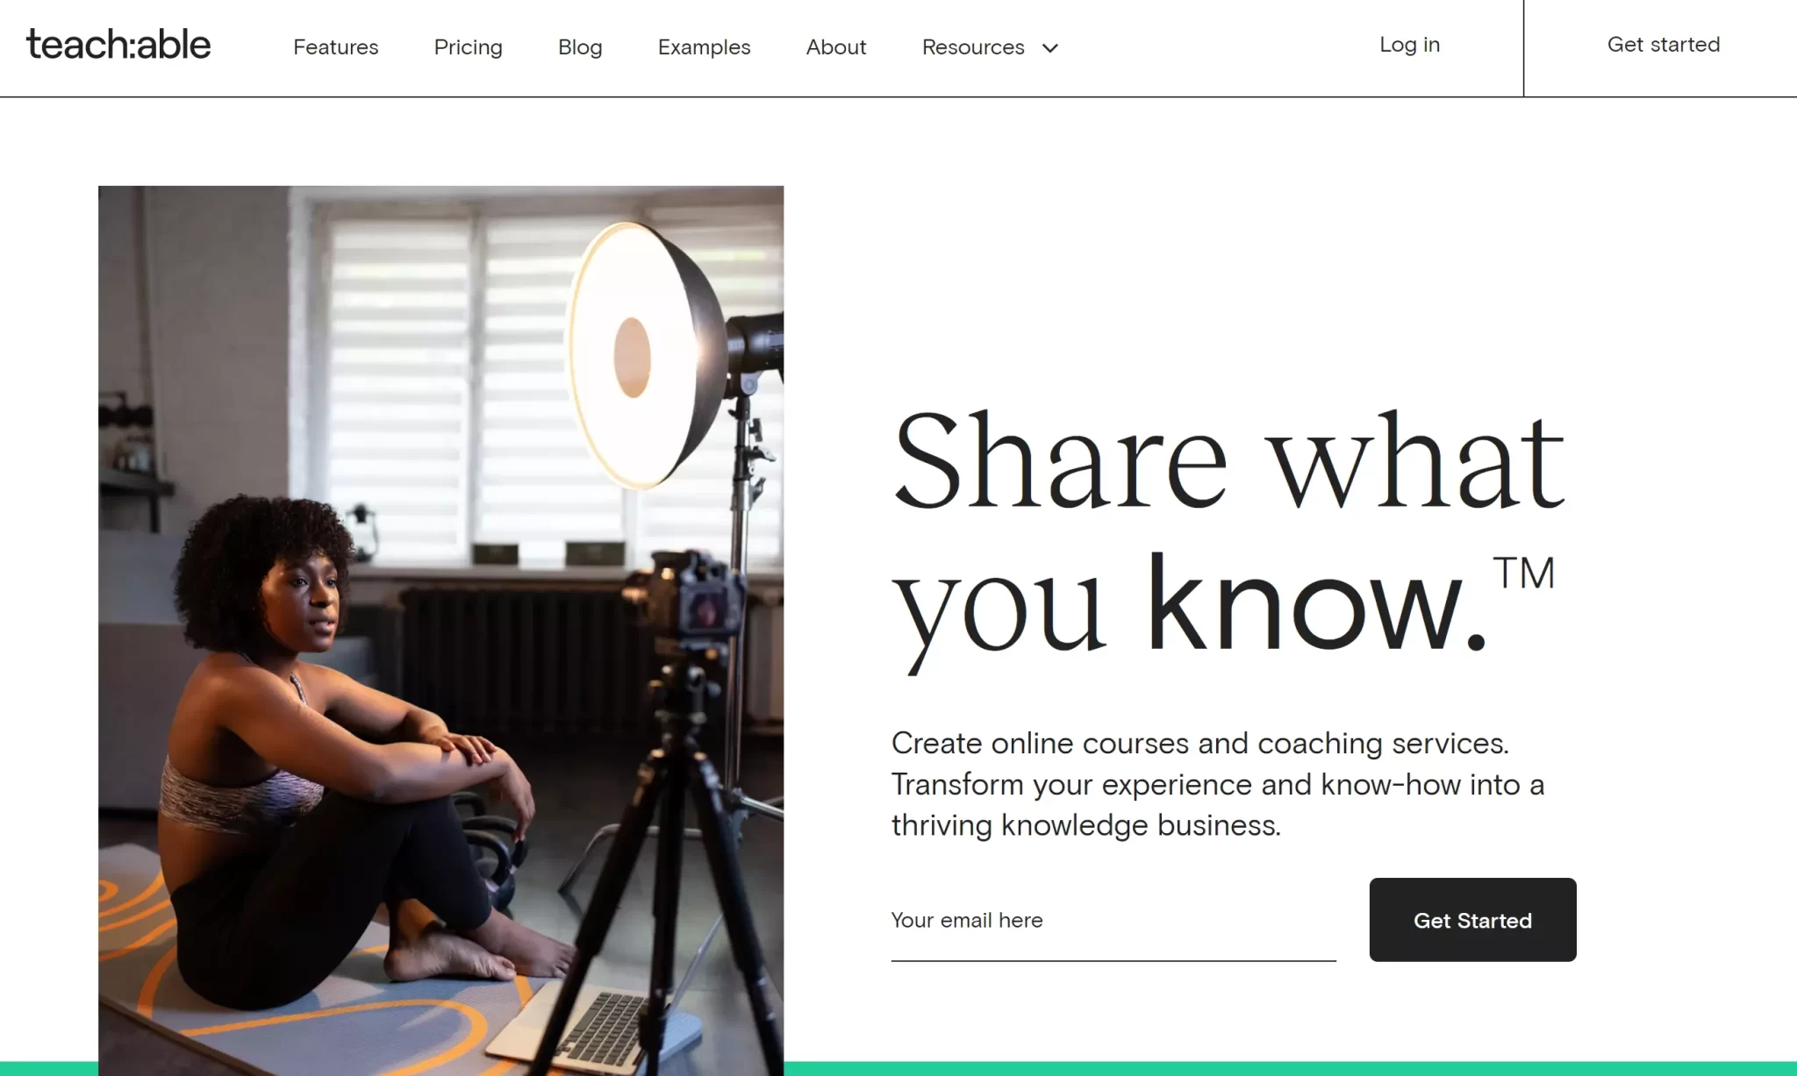This screenshot has height=1076, width=1797.
Task: Click Get started in the header
Action: coord(1664,45)
